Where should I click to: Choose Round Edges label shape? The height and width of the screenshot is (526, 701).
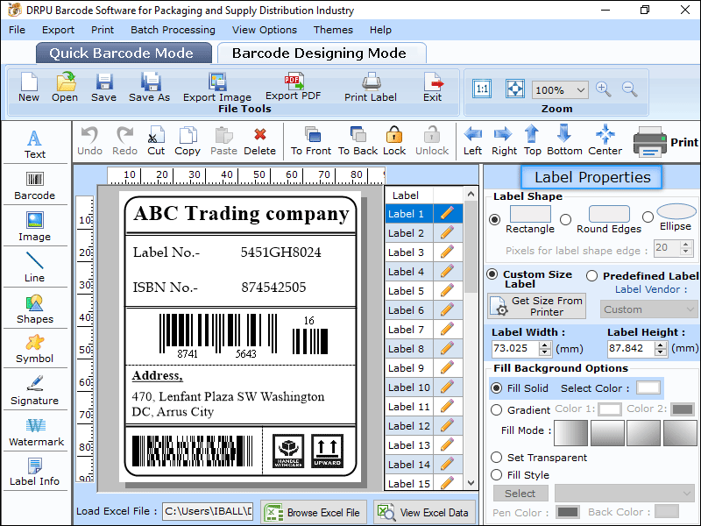pos(565,220)
